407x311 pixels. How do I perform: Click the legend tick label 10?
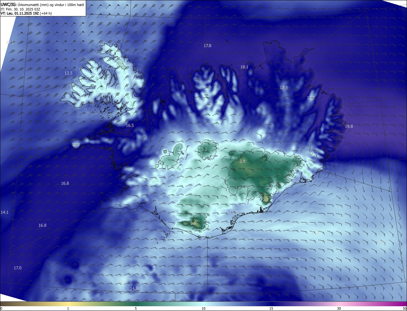[x=203, y=308]
